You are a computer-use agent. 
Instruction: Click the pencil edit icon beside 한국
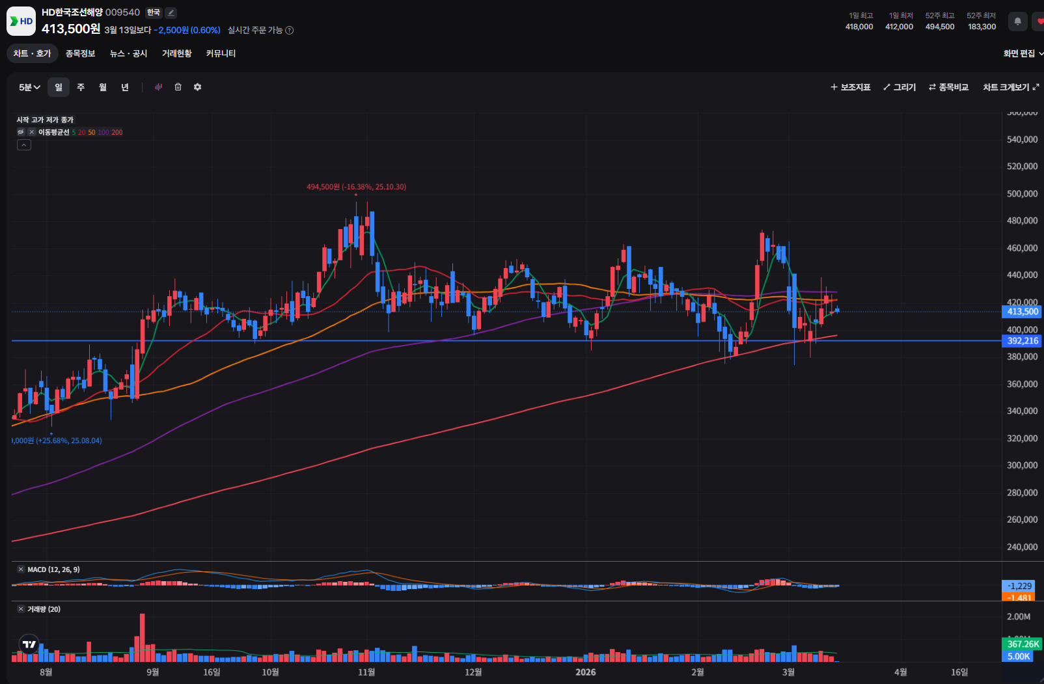coord(171,12)
